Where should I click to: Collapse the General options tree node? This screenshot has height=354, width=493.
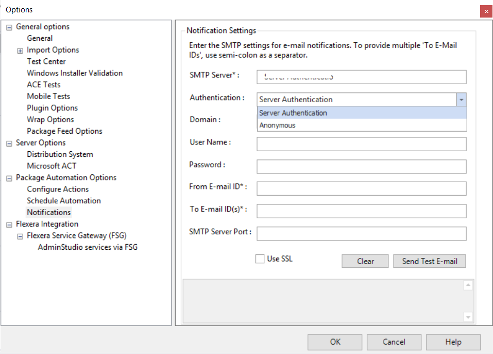(x=9, y=27)
